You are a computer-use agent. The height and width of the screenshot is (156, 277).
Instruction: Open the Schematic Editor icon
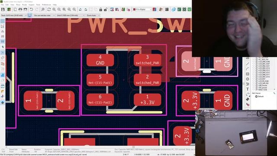pyautogui.click(x=161, y=10)
